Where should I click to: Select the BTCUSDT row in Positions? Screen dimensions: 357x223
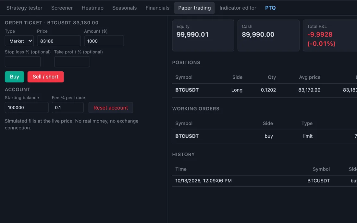pos(265,90)
